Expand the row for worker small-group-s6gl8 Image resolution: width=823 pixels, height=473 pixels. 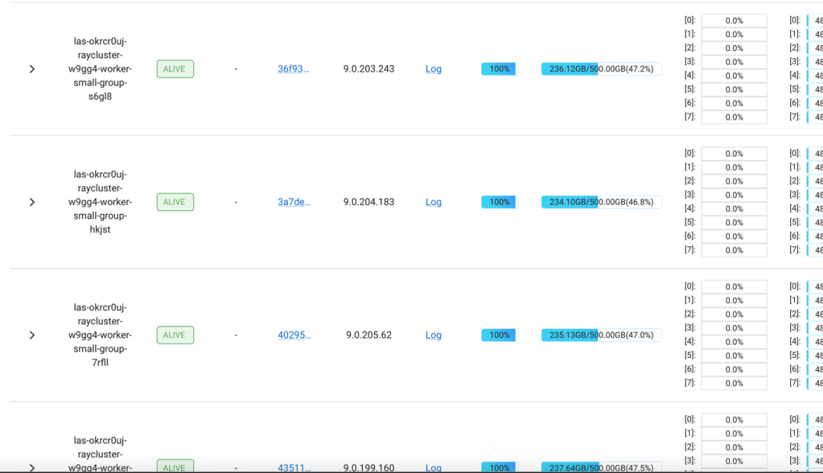point(32,69)
